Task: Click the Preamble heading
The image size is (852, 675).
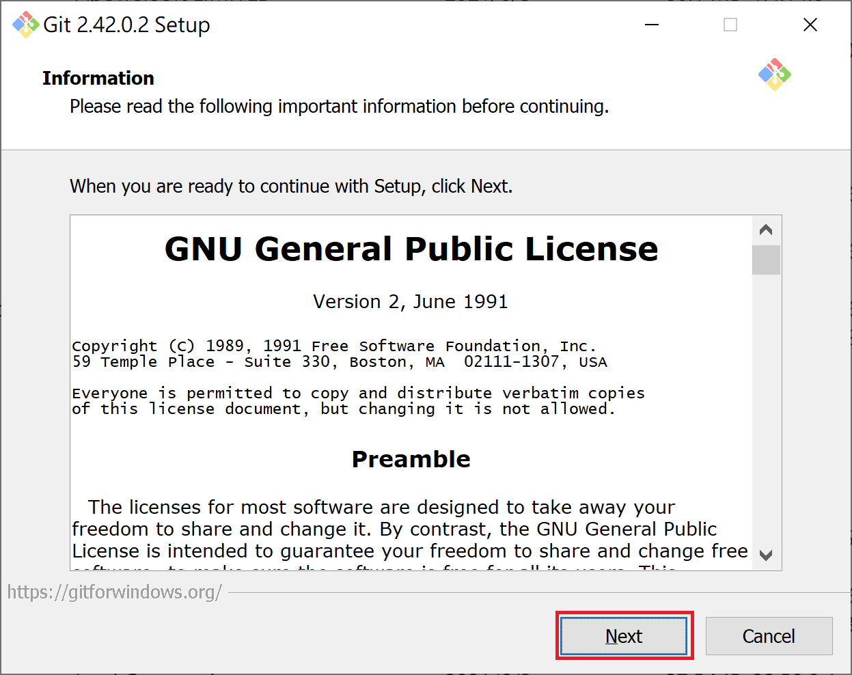Action: pyautogui.click(x=411, y=459)
